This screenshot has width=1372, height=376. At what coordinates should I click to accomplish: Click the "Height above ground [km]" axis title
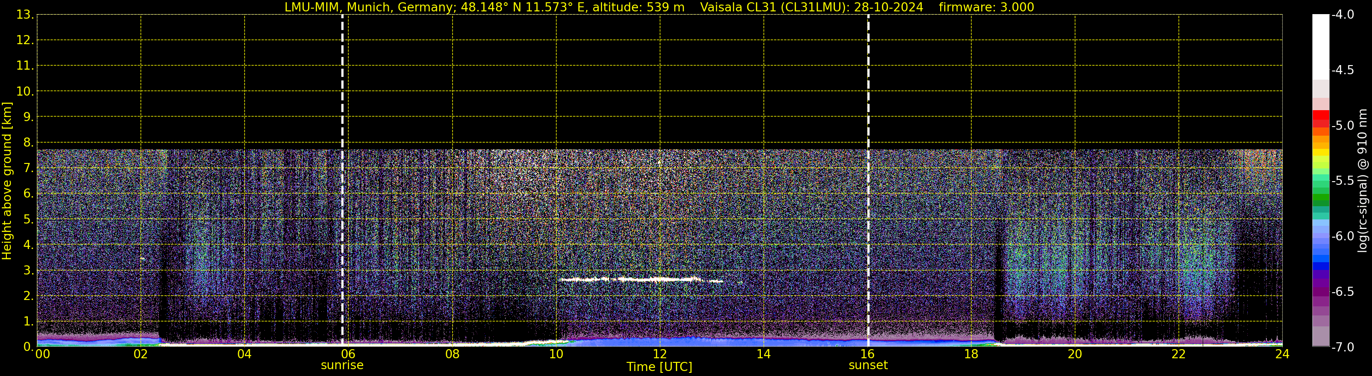(x=7, y=181)
